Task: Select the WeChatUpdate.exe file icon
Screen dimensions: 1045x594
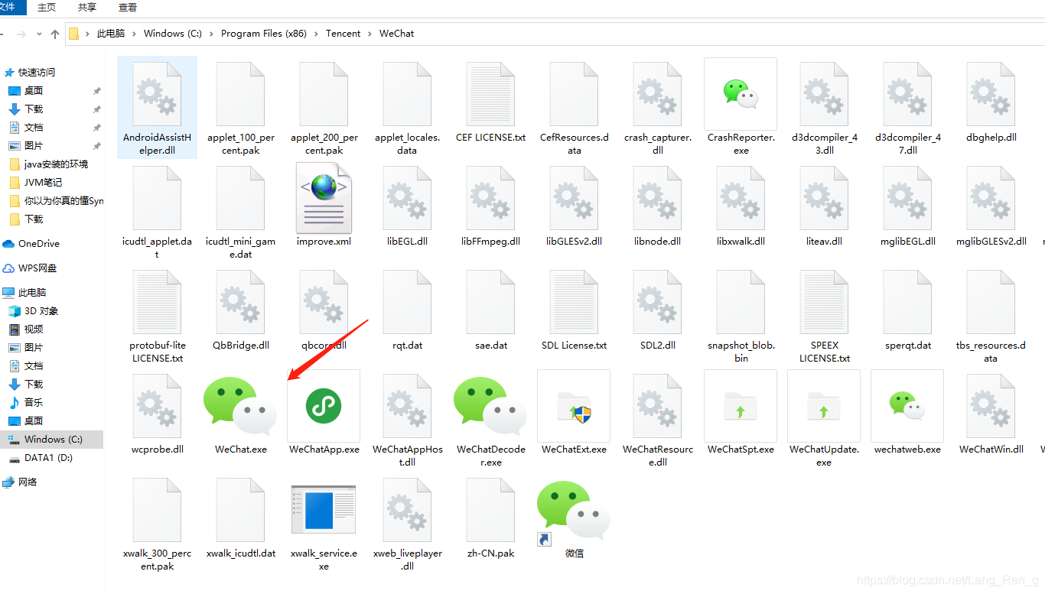Action: pos(824,407)
